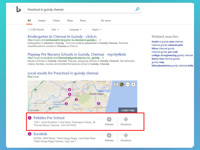Image resolution: width=200 pixels, height=150 pixels.
Task: Click related search guindy map
Action: click(158, 62)
